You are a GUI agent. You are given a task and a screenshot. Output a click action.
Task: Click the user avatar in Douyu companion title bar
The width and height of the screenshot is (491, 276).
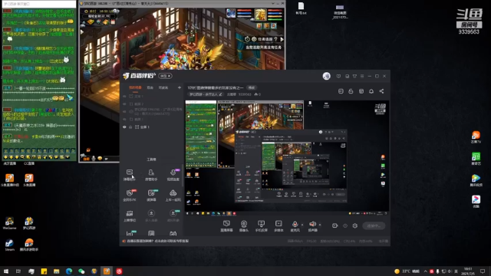click(326, 76)
